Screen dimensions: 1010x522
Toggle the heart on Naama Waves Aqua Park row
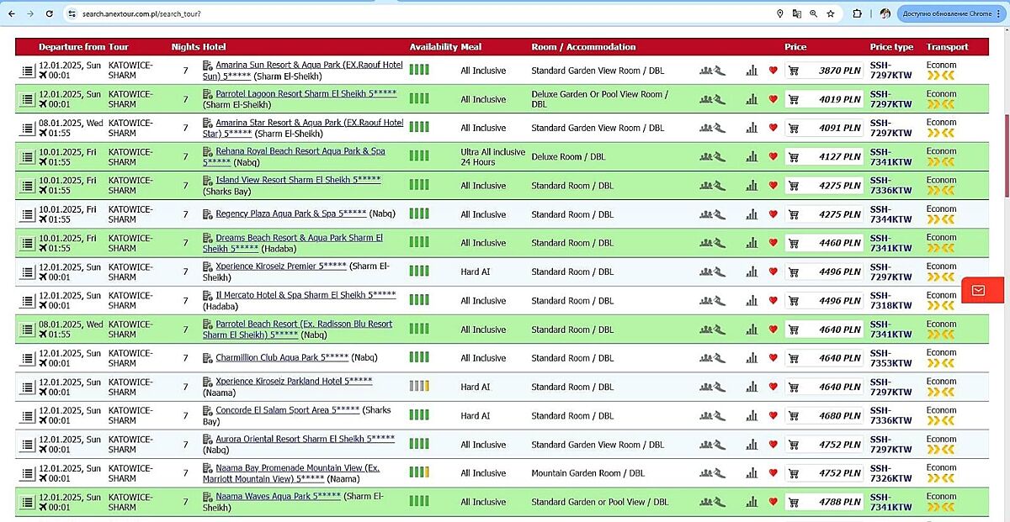point(773,502)
